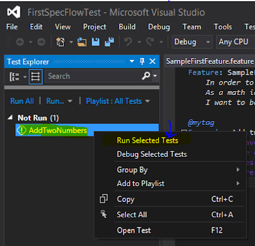Click the New Project toolbar icon
The width and height of the screenshot is (255, 246).
coord(61,42)
